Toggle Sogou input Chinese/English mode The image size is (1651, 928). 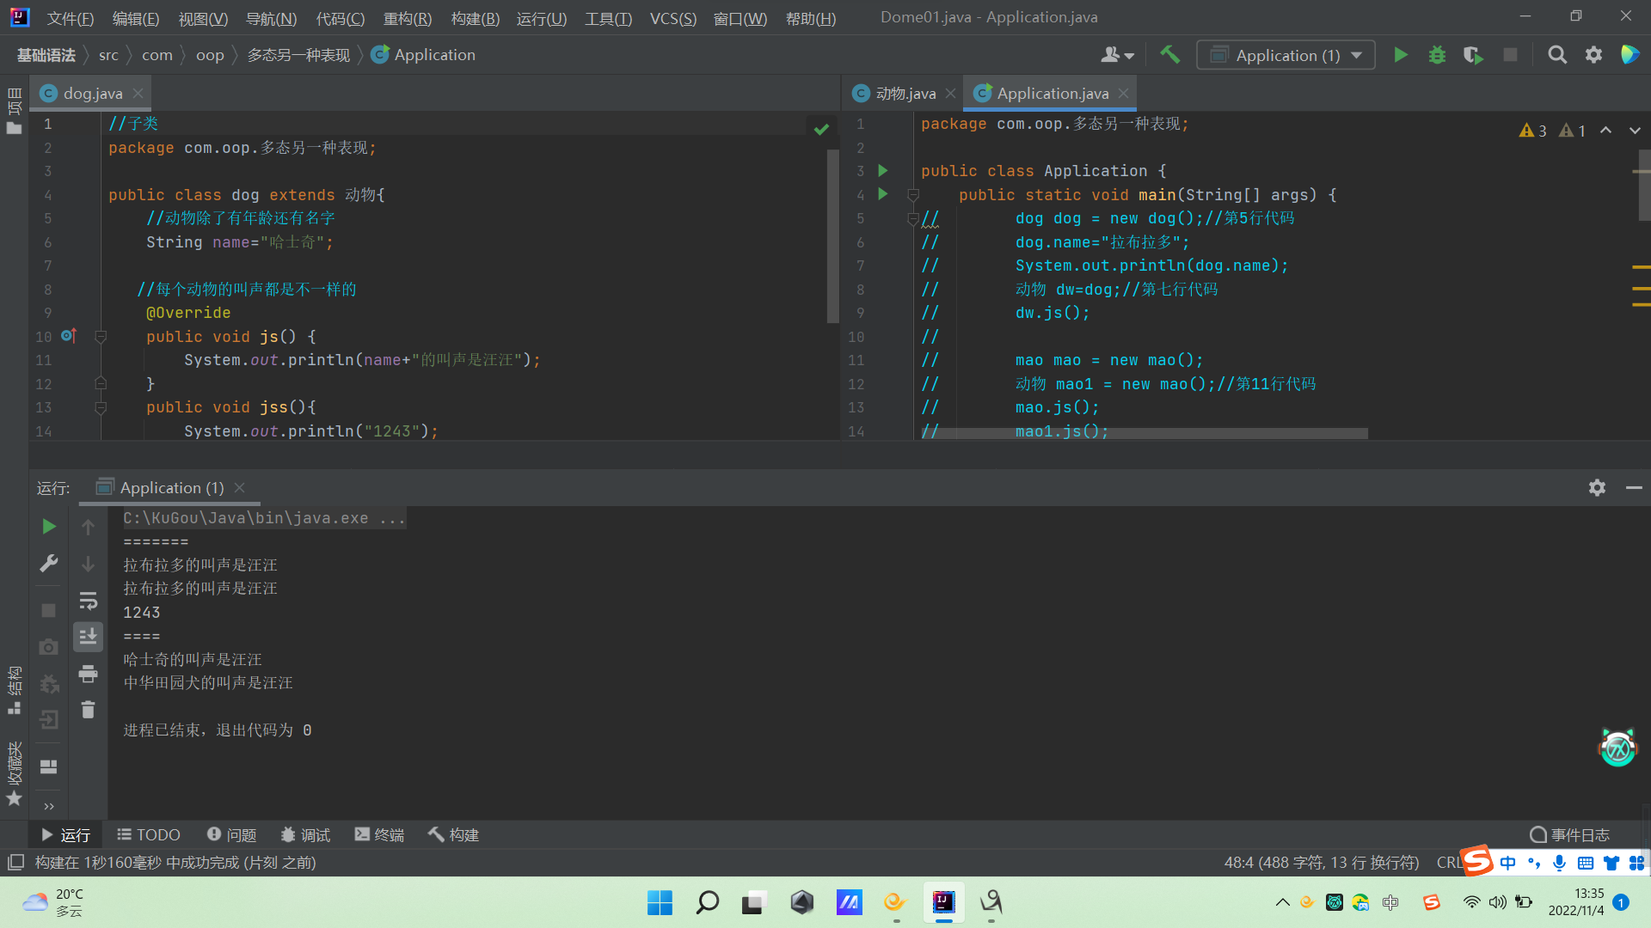[x=1508, y=863]
